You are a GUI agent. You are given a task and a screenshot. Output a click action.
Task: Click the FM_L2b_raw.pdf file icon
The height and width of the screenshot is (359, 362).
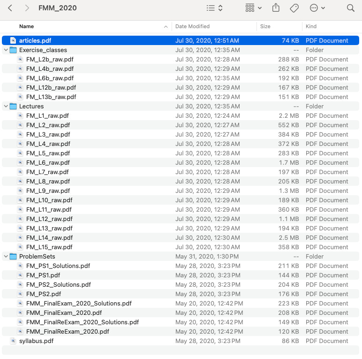tap(20, 60)
